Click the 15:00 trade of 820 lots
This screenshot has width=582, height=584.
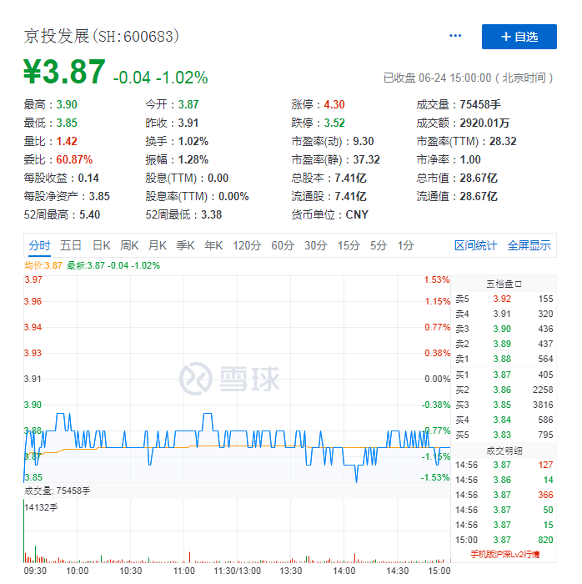[x=504, y=540]
